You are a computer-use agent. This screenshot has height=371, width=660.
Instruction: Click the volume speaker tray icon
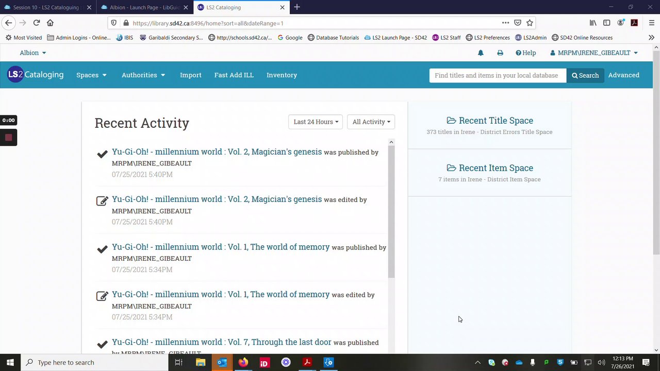[x=601, y=363]
